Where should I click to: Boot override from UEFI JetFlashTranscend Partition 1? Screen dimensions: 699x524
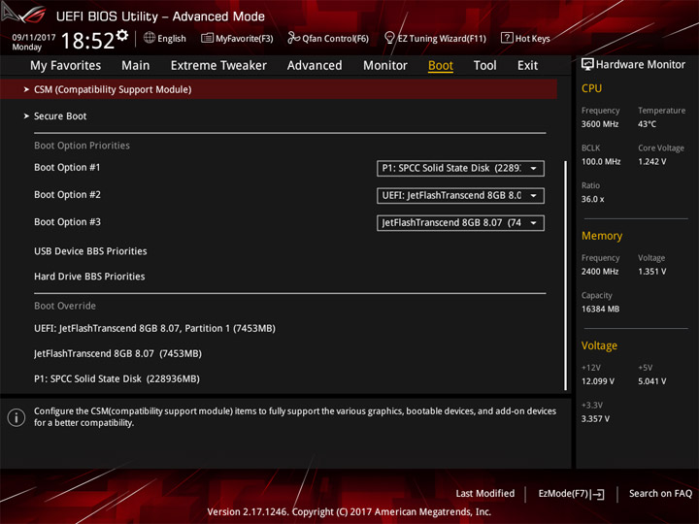154,328
